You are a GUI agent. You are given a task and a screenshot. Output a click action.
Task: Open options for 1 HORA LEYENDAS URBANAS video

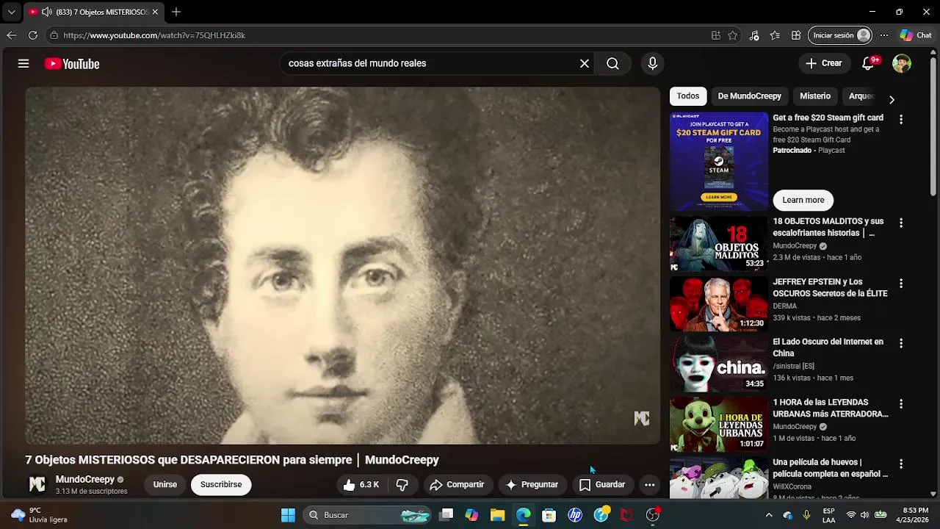pyautogui.click(x=901, y=404)
